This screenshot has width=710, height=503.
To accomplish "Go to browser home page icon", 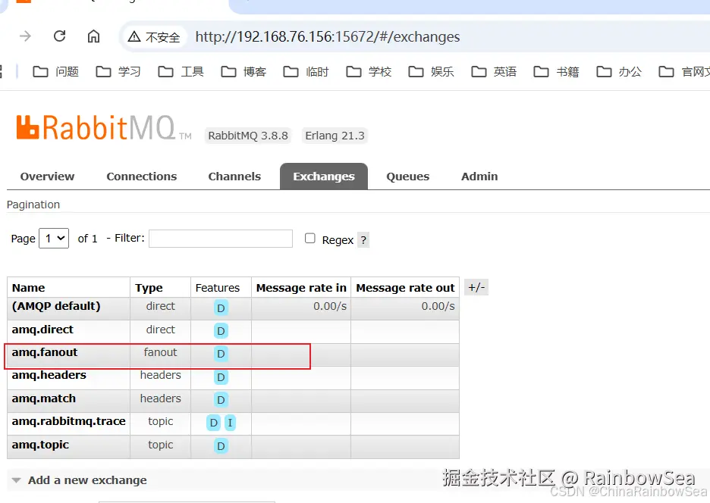I will pos(94,36).
